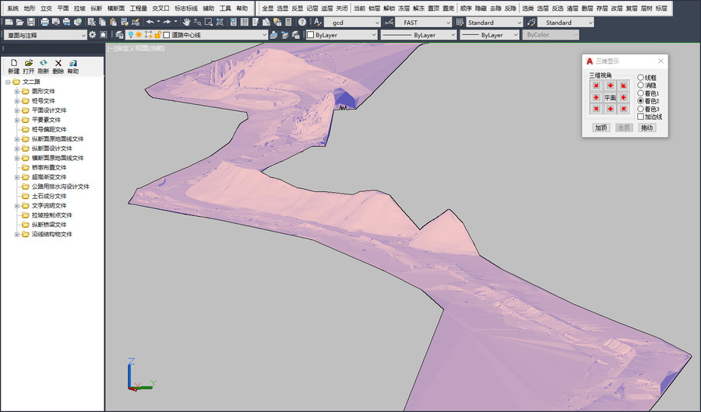701x412 pixels.
Task: Select the 桩号偏距文件 folder
Action: tap(49, 130)
